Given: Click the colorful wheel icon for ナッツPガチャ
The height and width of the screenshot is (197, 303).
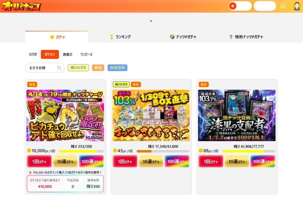Looking at the screenshot, I should (x=172, y=36).
